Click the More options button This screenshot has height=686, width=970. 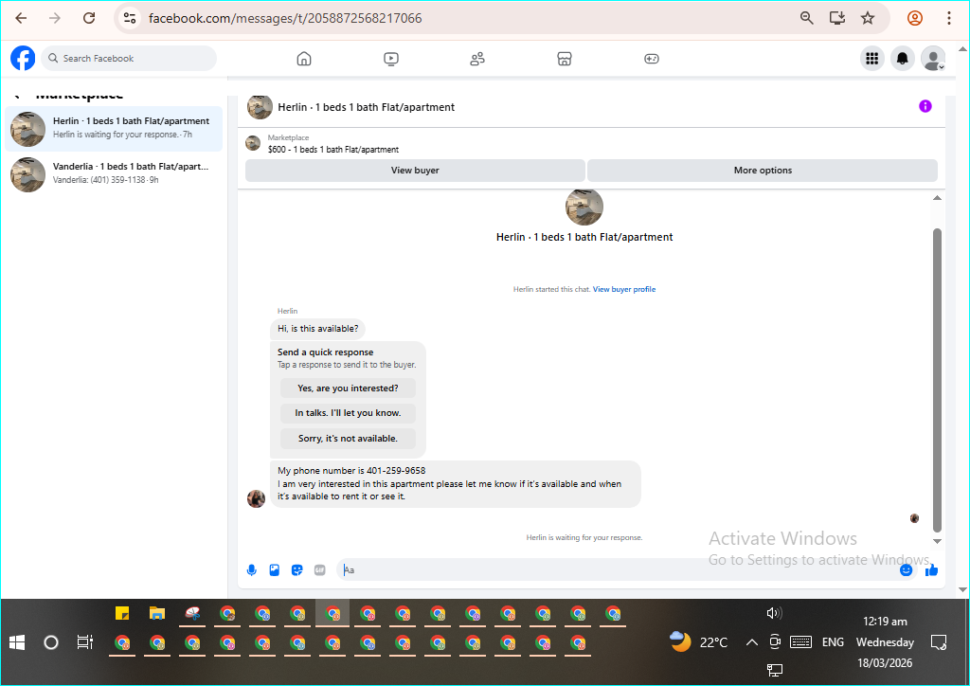coord(763,171)
